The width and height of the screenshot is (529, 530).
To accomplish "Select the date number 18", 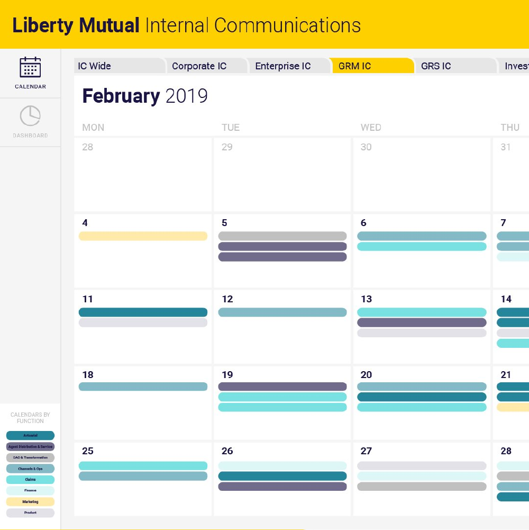I will [88, 375].
